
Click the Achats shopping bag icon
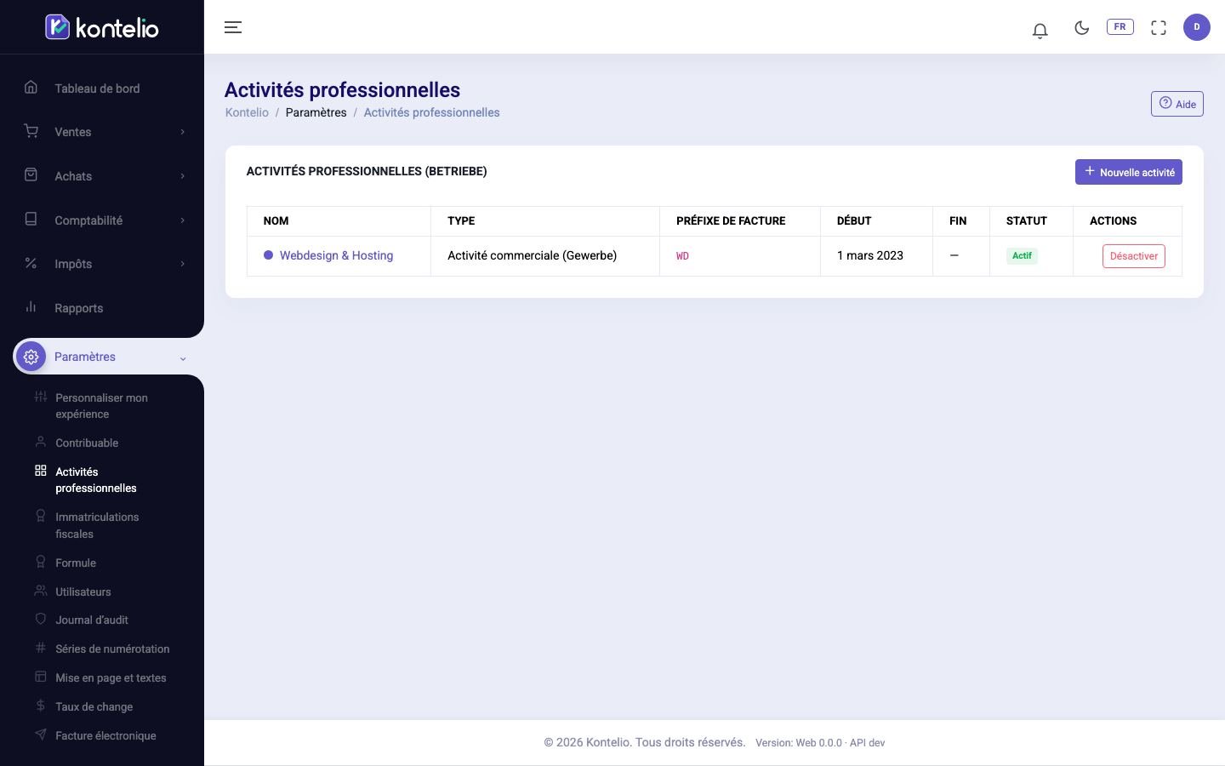pos(31,174)
